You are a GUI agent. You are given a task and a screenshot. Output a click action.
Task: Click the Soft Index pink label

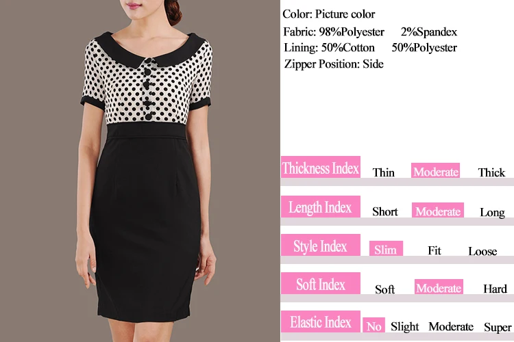[321, 283]
